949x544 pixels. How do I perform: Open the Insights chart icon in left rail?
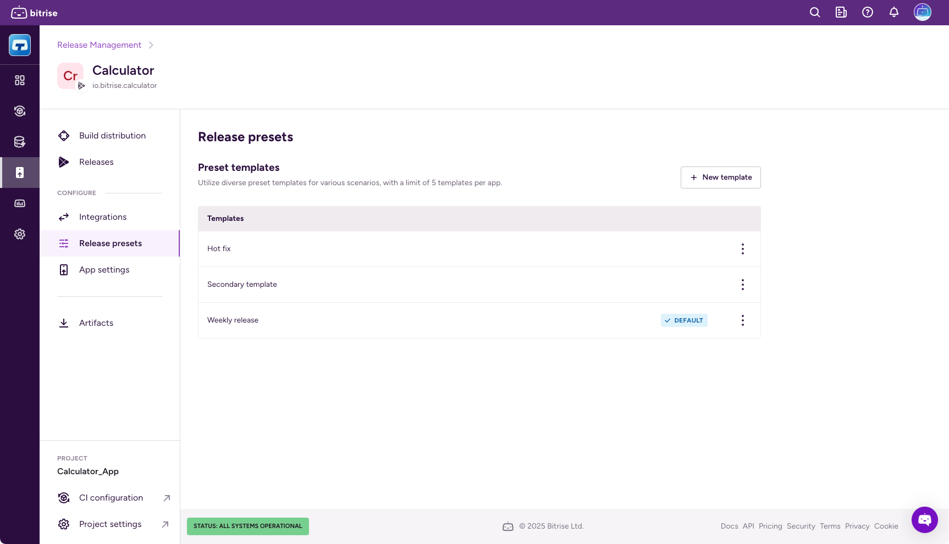(20, 203)
